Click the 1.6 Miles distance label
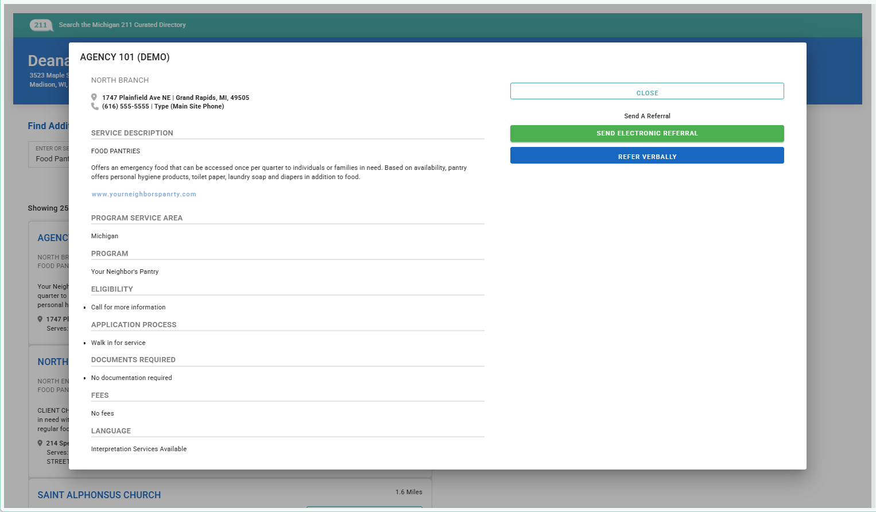Viewport: 876px width, 512px height. pos(408,492)
